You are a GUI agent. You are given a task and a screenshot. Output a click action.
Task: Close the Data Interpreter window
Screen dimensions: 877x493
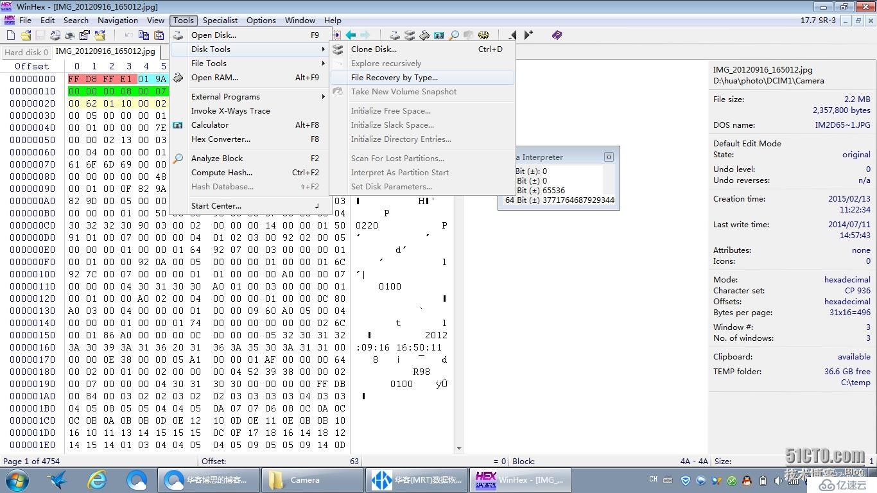click(x=609, y=157)
